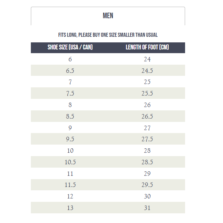The image size is (223, 223).
Task: Select the MEN tab
Action: [108, 16]
